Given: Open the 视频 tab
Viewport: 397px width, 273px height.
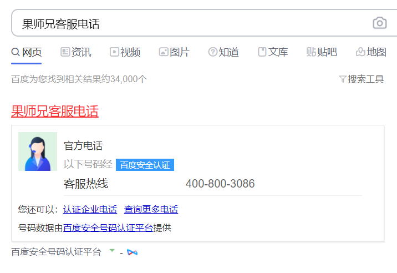Looking at the screenshot, I should [125, 52].
